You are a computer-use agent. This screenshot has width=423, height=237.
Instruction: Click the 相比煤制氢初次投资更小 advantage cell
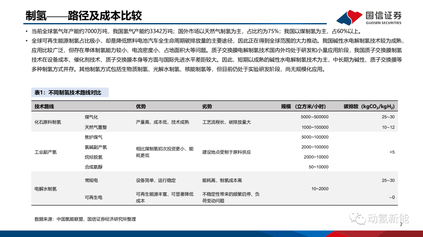[x=164, y=152]
